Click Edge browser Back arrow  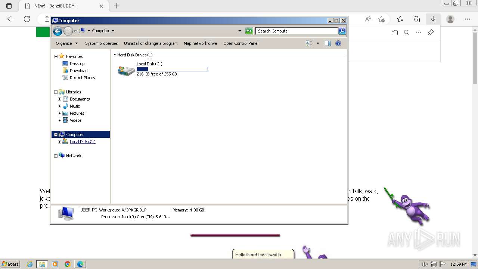10,19
